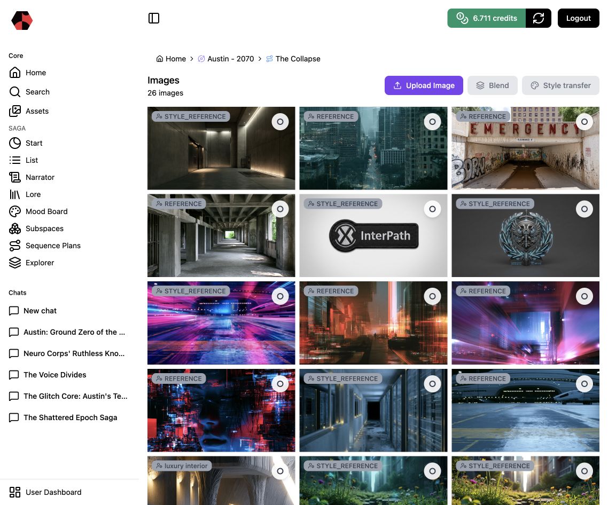Select the aerial city skyline image
The image size is (608, 505).
click(432, 122)
